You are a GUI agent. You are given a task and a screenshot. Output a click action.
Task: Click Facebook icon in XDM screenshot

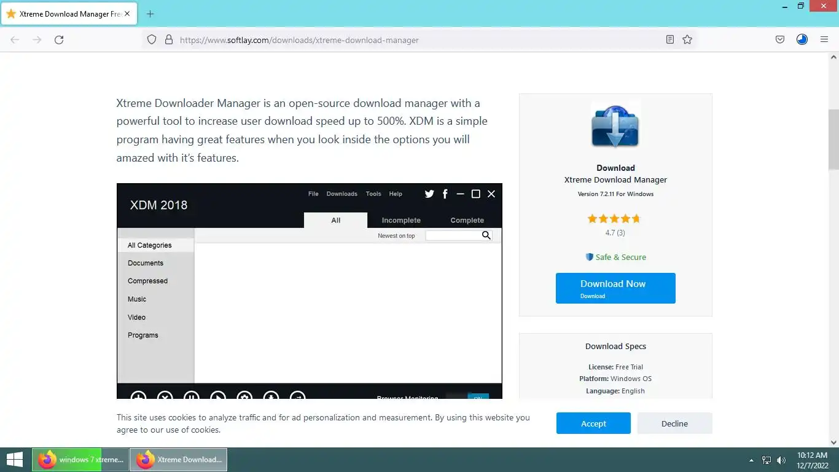click(x=445, y=194)
